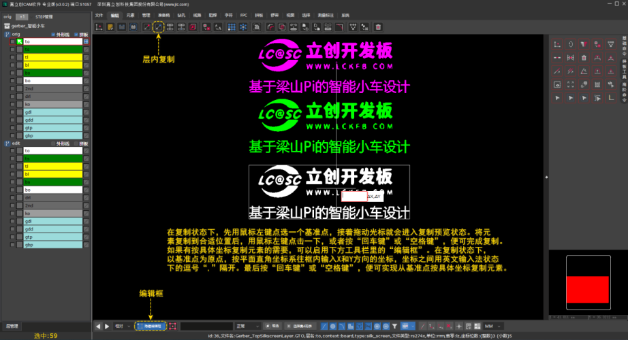Viewport: 628px width, 340px height.
Task: Click the green arrow icon on the orig to row
Action: click(19, 41)
